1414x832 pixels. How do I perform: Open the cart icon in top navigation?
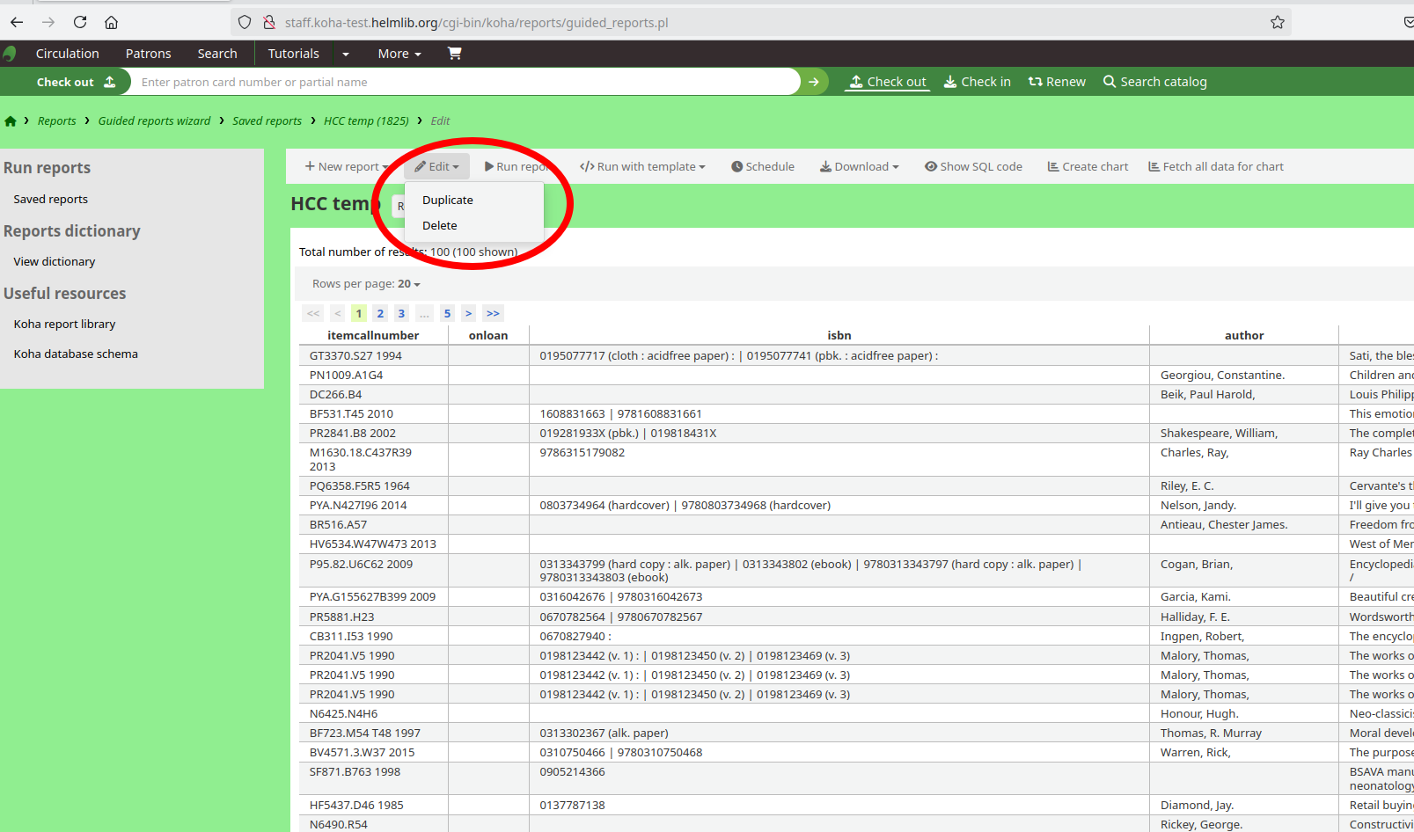tap(454, 53)
